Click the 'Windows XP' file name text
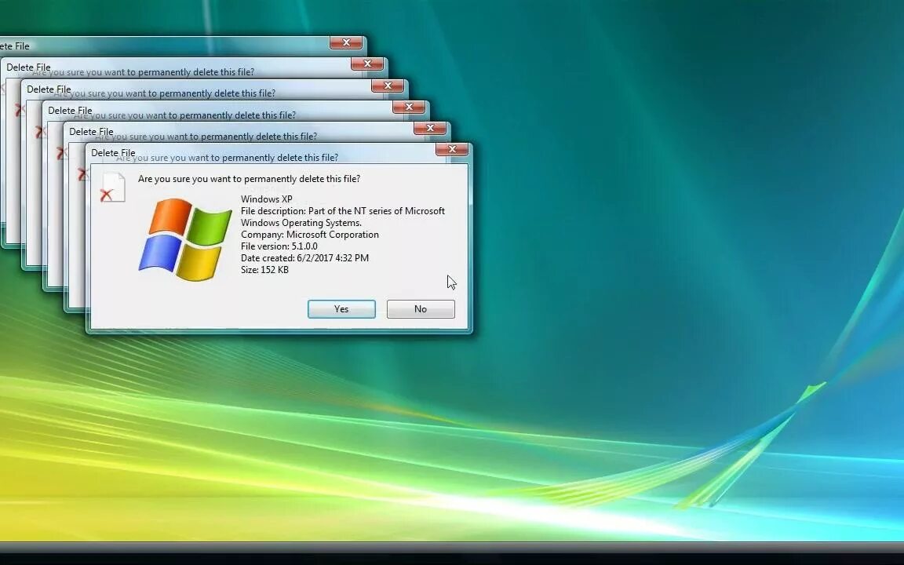The height and width of the screenshot is (565, 904). click(266, 199)
